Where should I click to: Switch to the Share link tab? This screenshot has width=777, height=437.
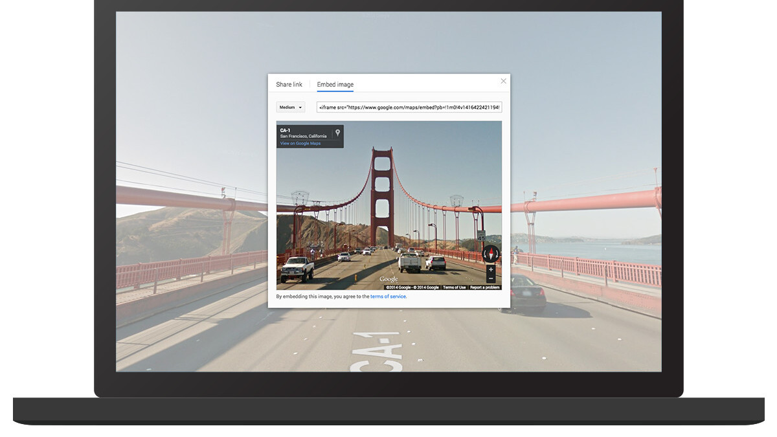pyautogui.click(x=289, y=85)
